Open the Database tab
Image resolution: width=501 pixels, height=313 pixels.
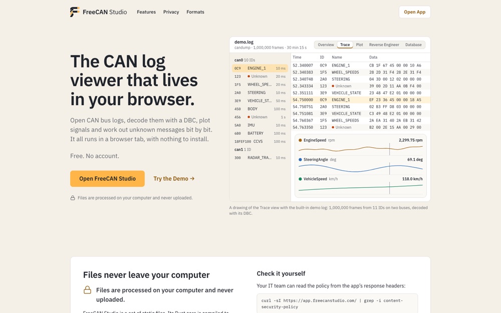[x=413, y=45]
